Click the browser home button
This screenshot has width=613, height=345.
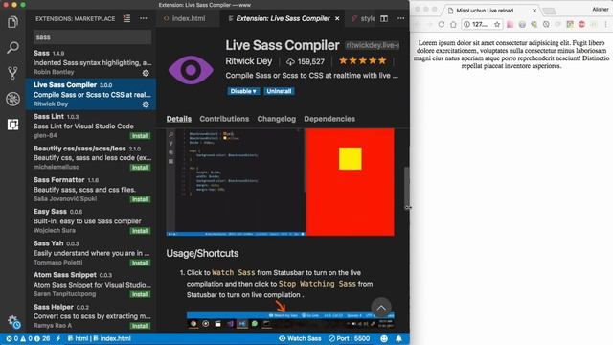[453, 24]
